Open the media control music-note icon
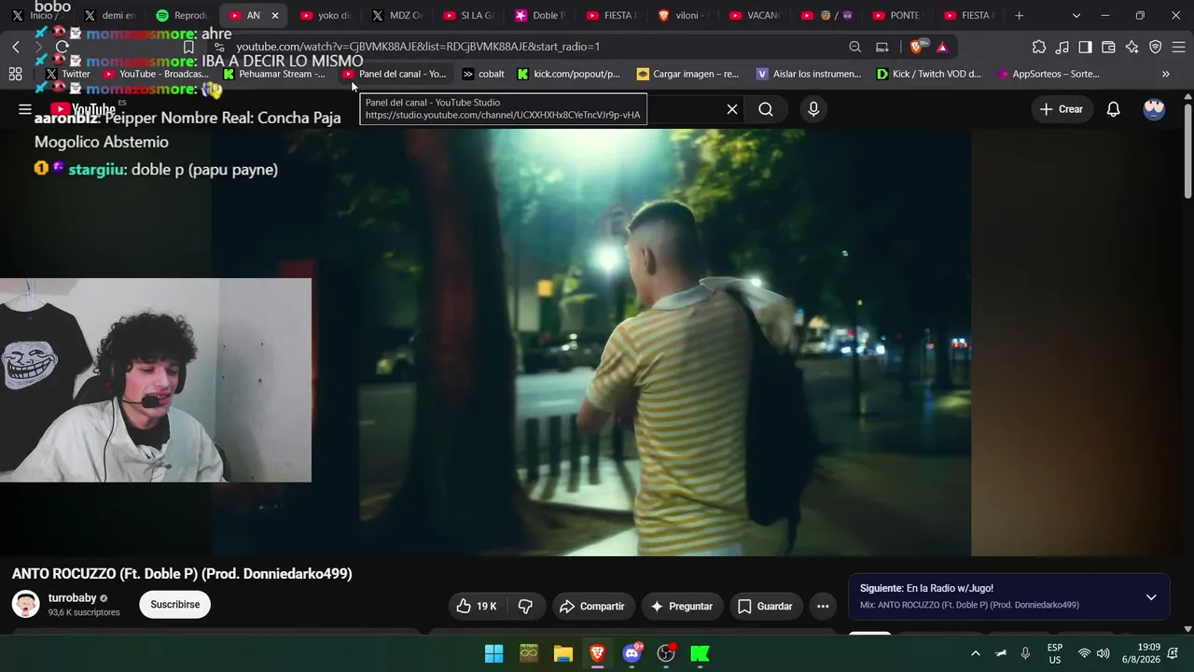 click(1062, 47)
